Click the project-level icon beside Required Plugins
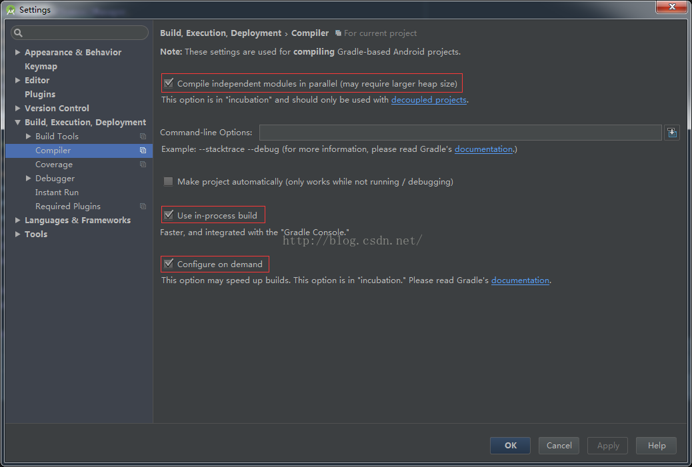692x467 pixels. tap(143, 207)
